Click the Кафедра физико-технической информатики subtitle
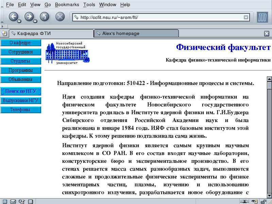The height and width of the screenshot is (204, 272). pyautogui.click(x=218, y=60)
